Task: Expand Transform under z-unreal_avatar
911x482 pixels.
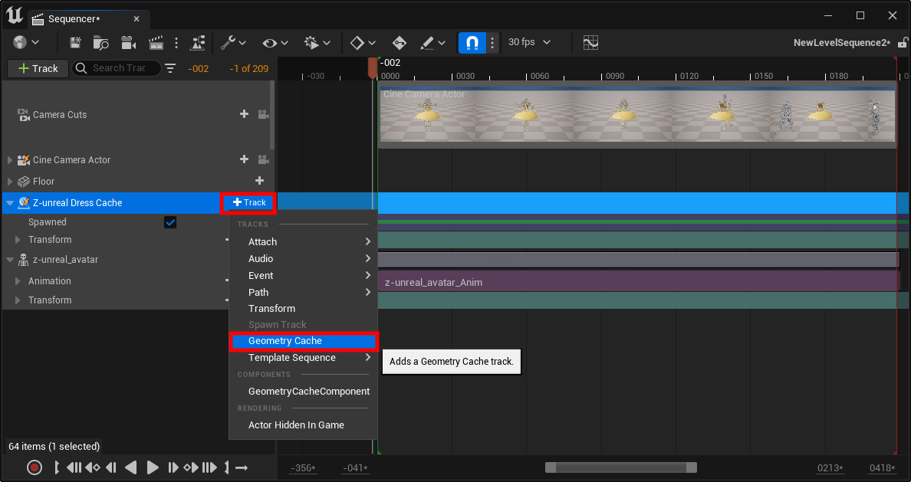Action: 18,300
